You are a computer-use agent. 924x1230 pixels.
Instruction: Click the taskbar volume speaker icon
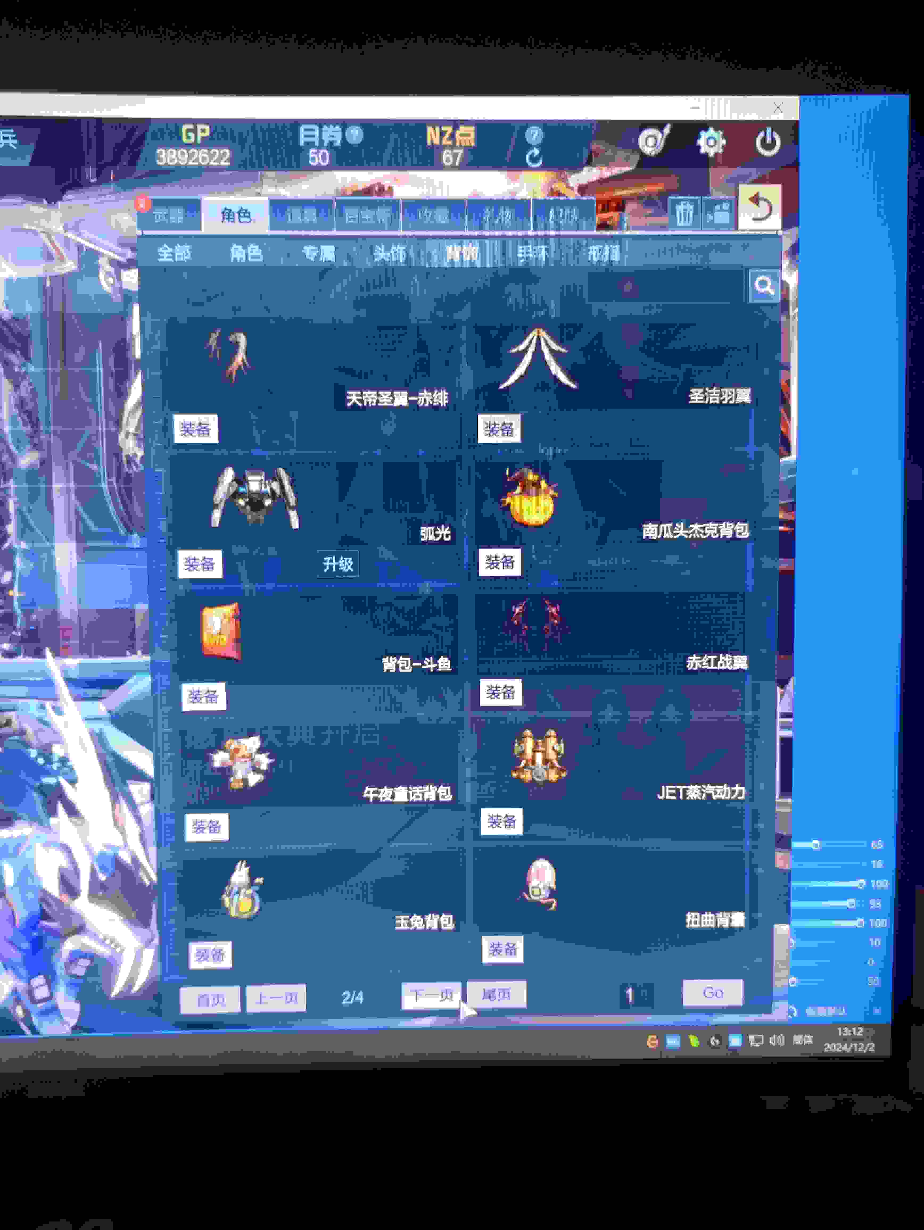(x=777, y=1040)
